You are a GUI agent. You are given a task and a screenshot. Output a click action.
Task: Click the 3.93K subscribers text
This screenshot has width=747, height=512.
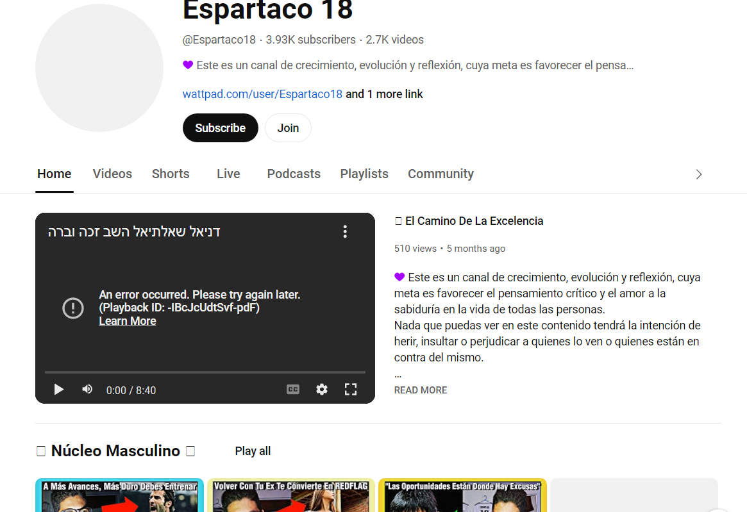tap(310, 40)
